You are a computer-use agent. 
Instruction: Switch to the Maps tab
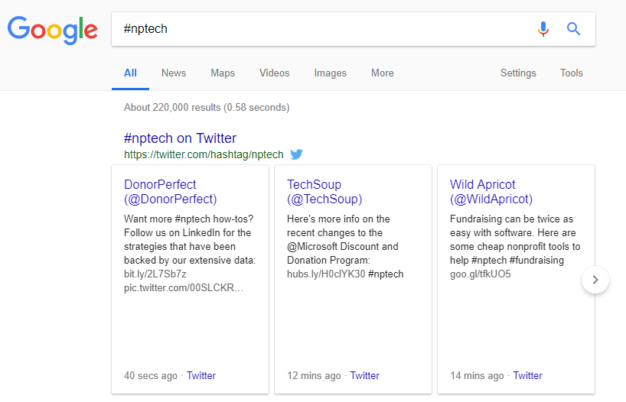point(223,73)
